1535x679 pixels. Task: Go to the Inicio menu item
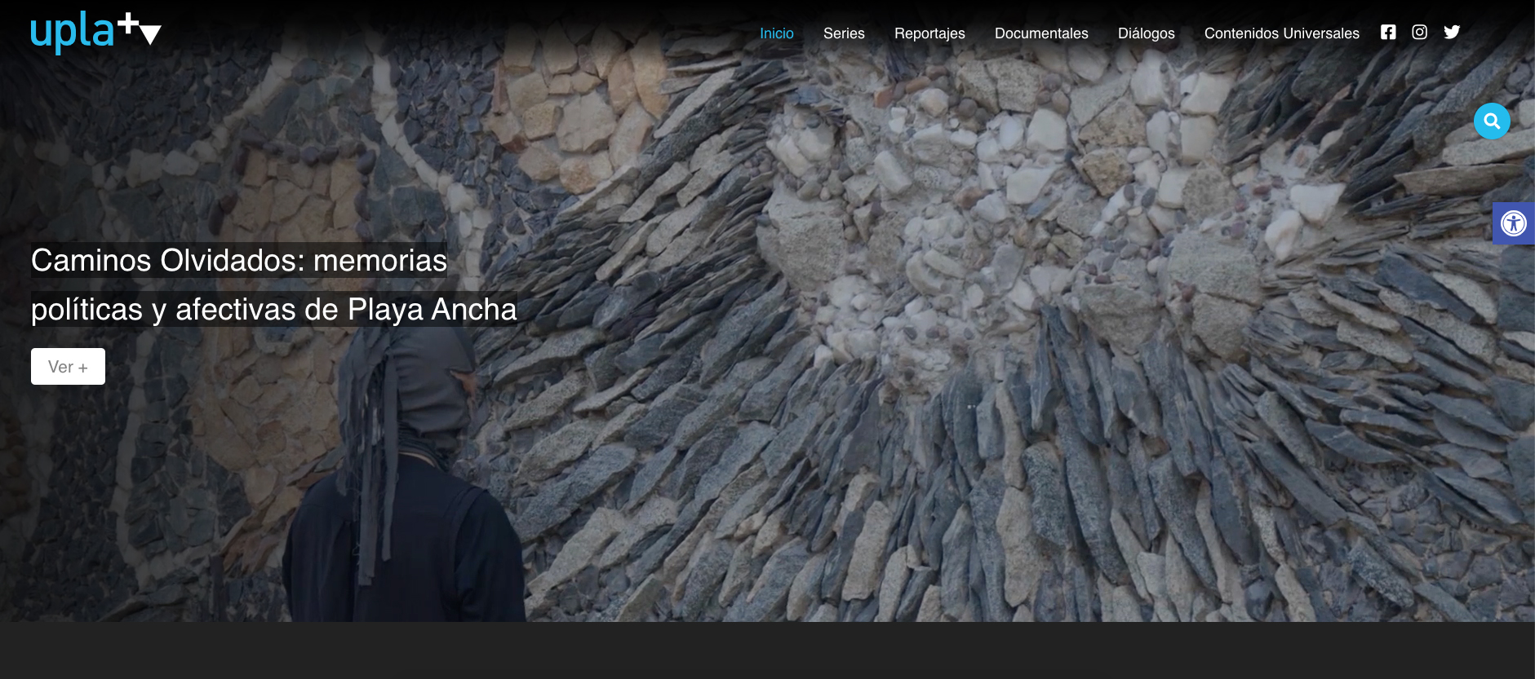click(776, 33)
